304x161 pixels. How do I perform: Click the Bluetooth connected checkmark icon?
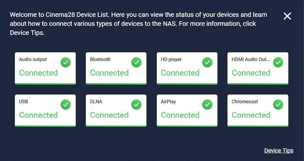click(136, 62)
